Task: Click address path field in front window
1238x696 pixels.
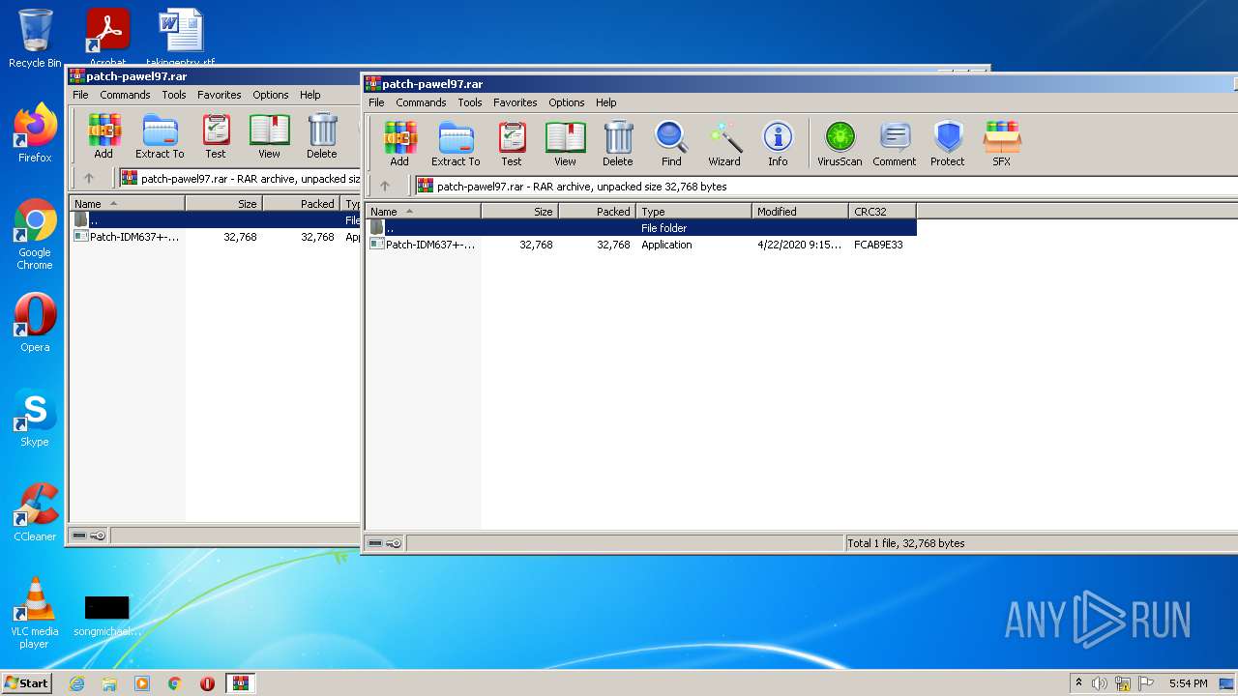Action: tap(826, 186)
